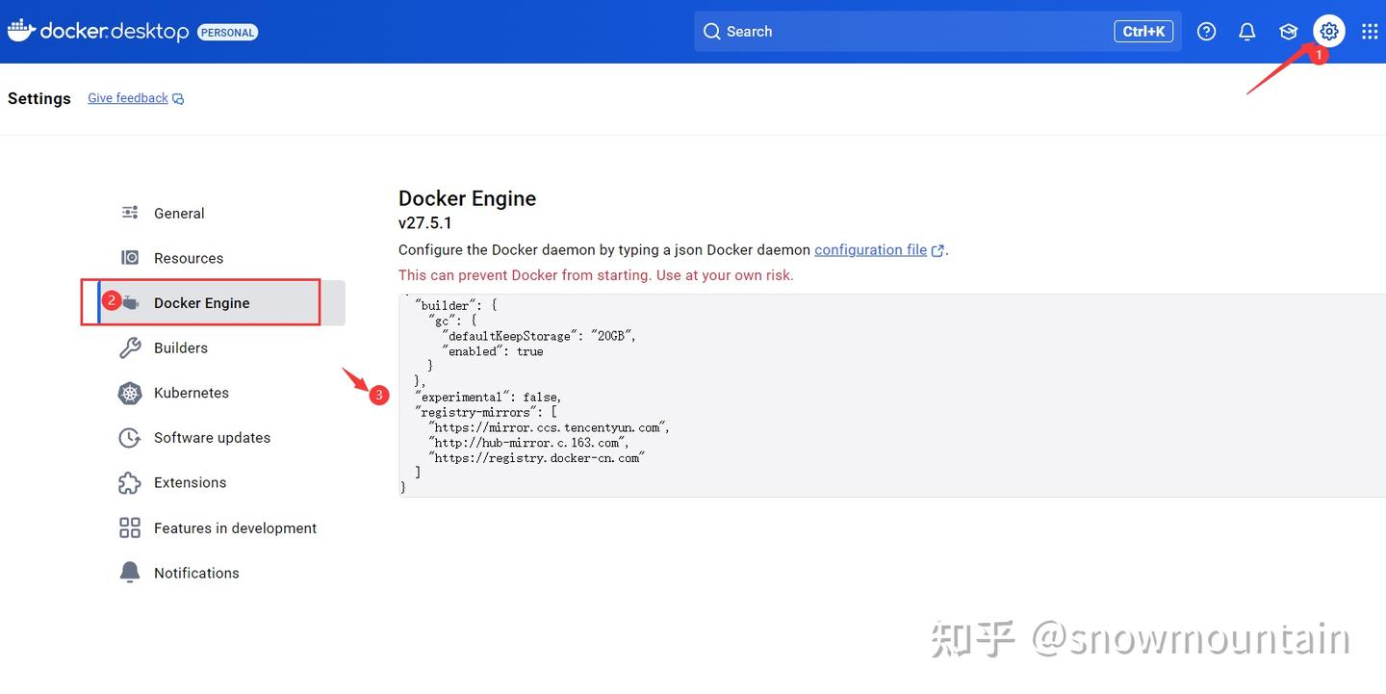The width and height of the screenshot is (1386, 694).
Task: Select the Extensions puzzle piece icon
Action: pyautogui.click(x=130, y=482)
